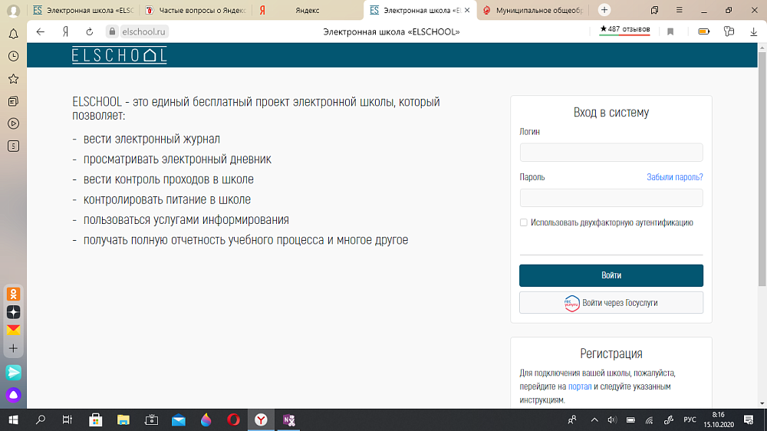The image size is (767, 431).
Task: Open Yandex home page button
Action: tap(65, 31)
